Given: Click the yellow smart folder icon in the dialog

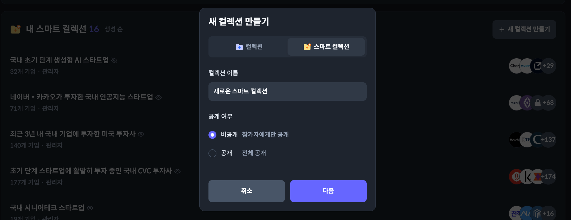Looking at the screenshot, I should [x=307, y=47].
